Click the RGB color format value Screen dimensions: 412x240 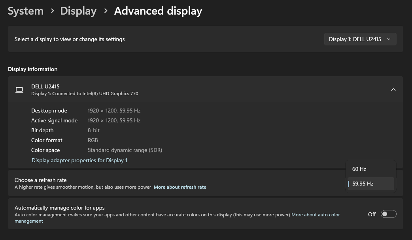click(93, 140)
